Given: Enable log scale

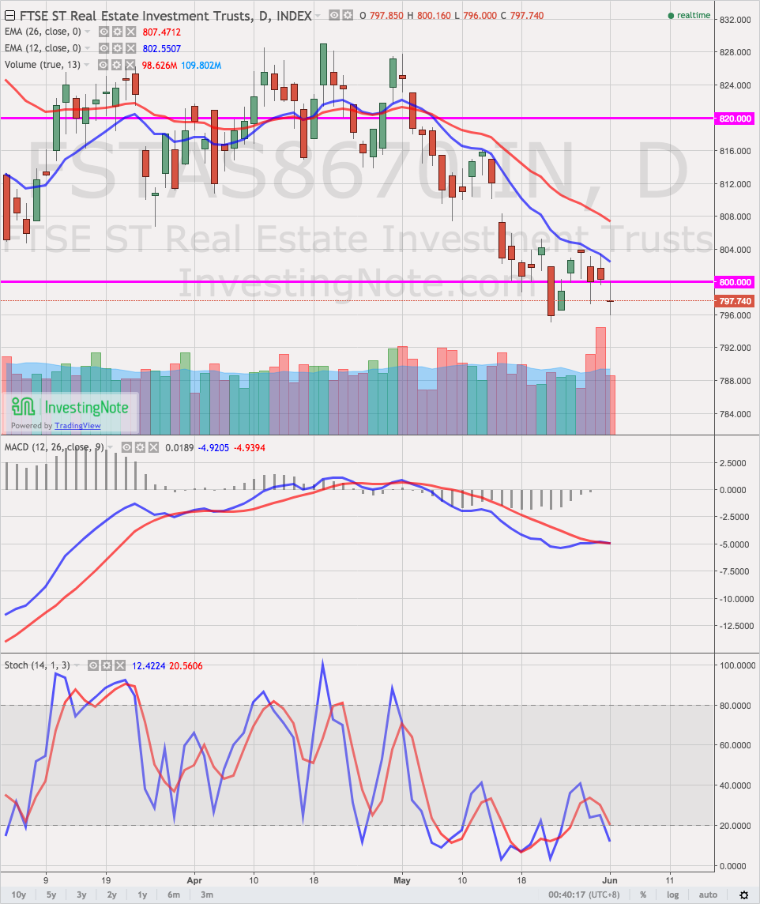Looking at the screenshot, I should pyautogui.click(x=672, y=895).
